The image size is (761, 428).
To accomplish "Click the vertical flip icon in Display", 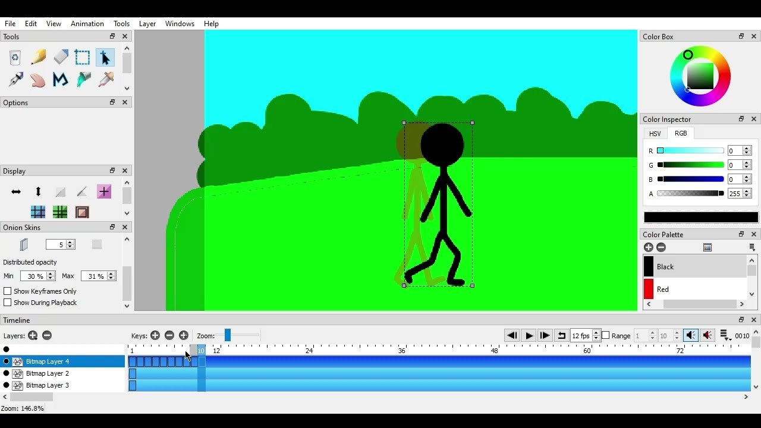I will 38,191.
